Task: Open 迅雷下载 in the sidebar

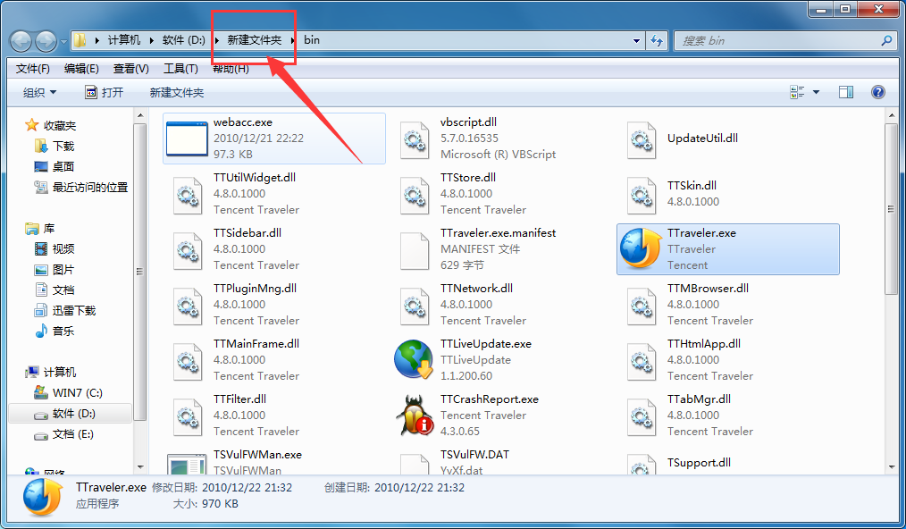Action: (74, 310)
